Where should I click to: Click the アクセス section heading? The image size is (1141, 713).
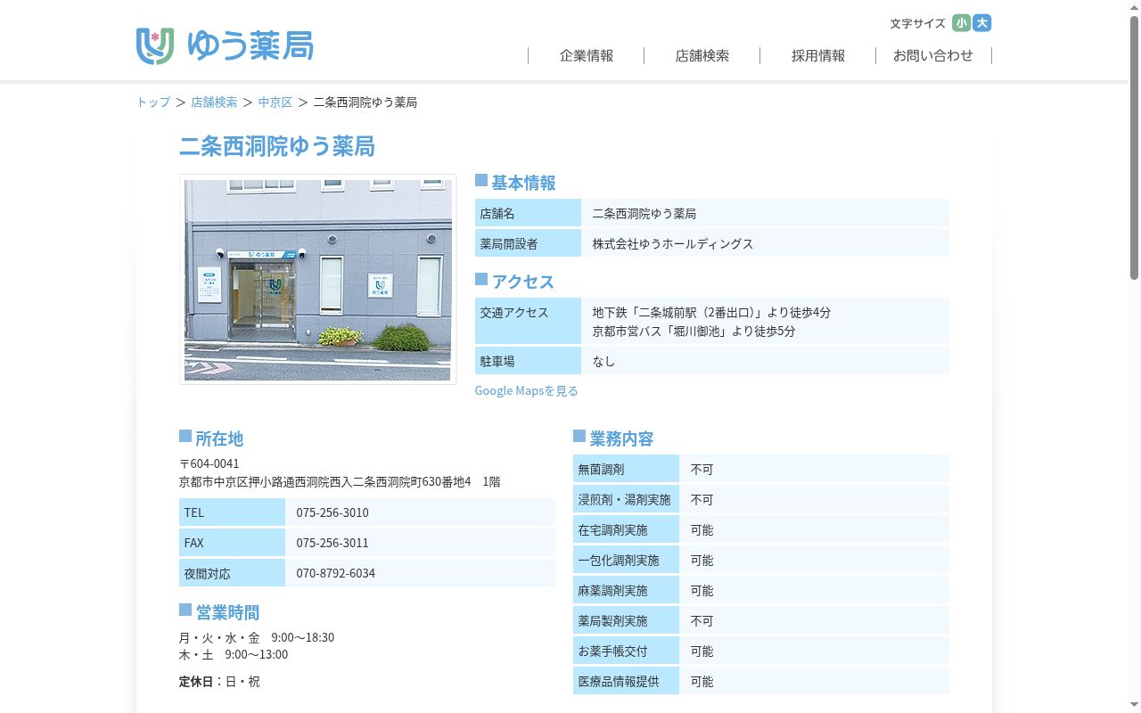click(x=523, y=282)
